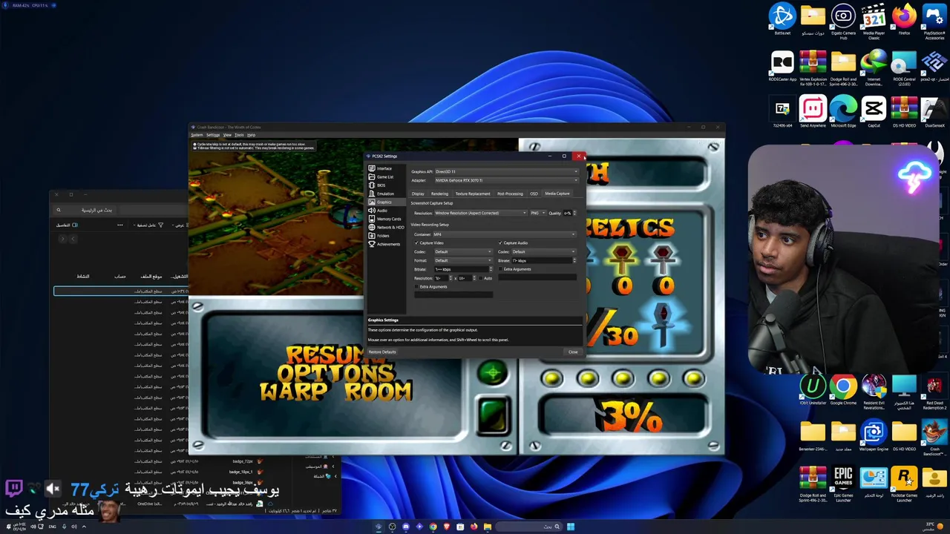This screenshot has height=534, width=950.
Task: Open the video Codec dropdown
Action: pos(464,251)
